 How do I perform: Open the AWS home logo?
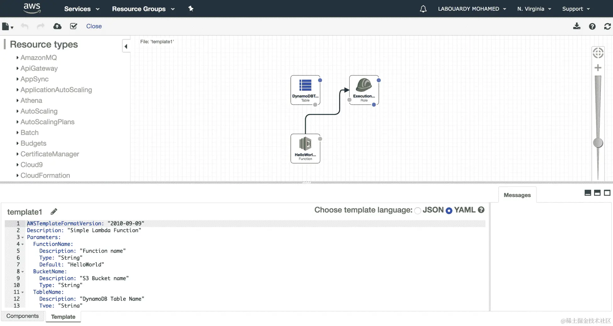[x=32, y=8]
